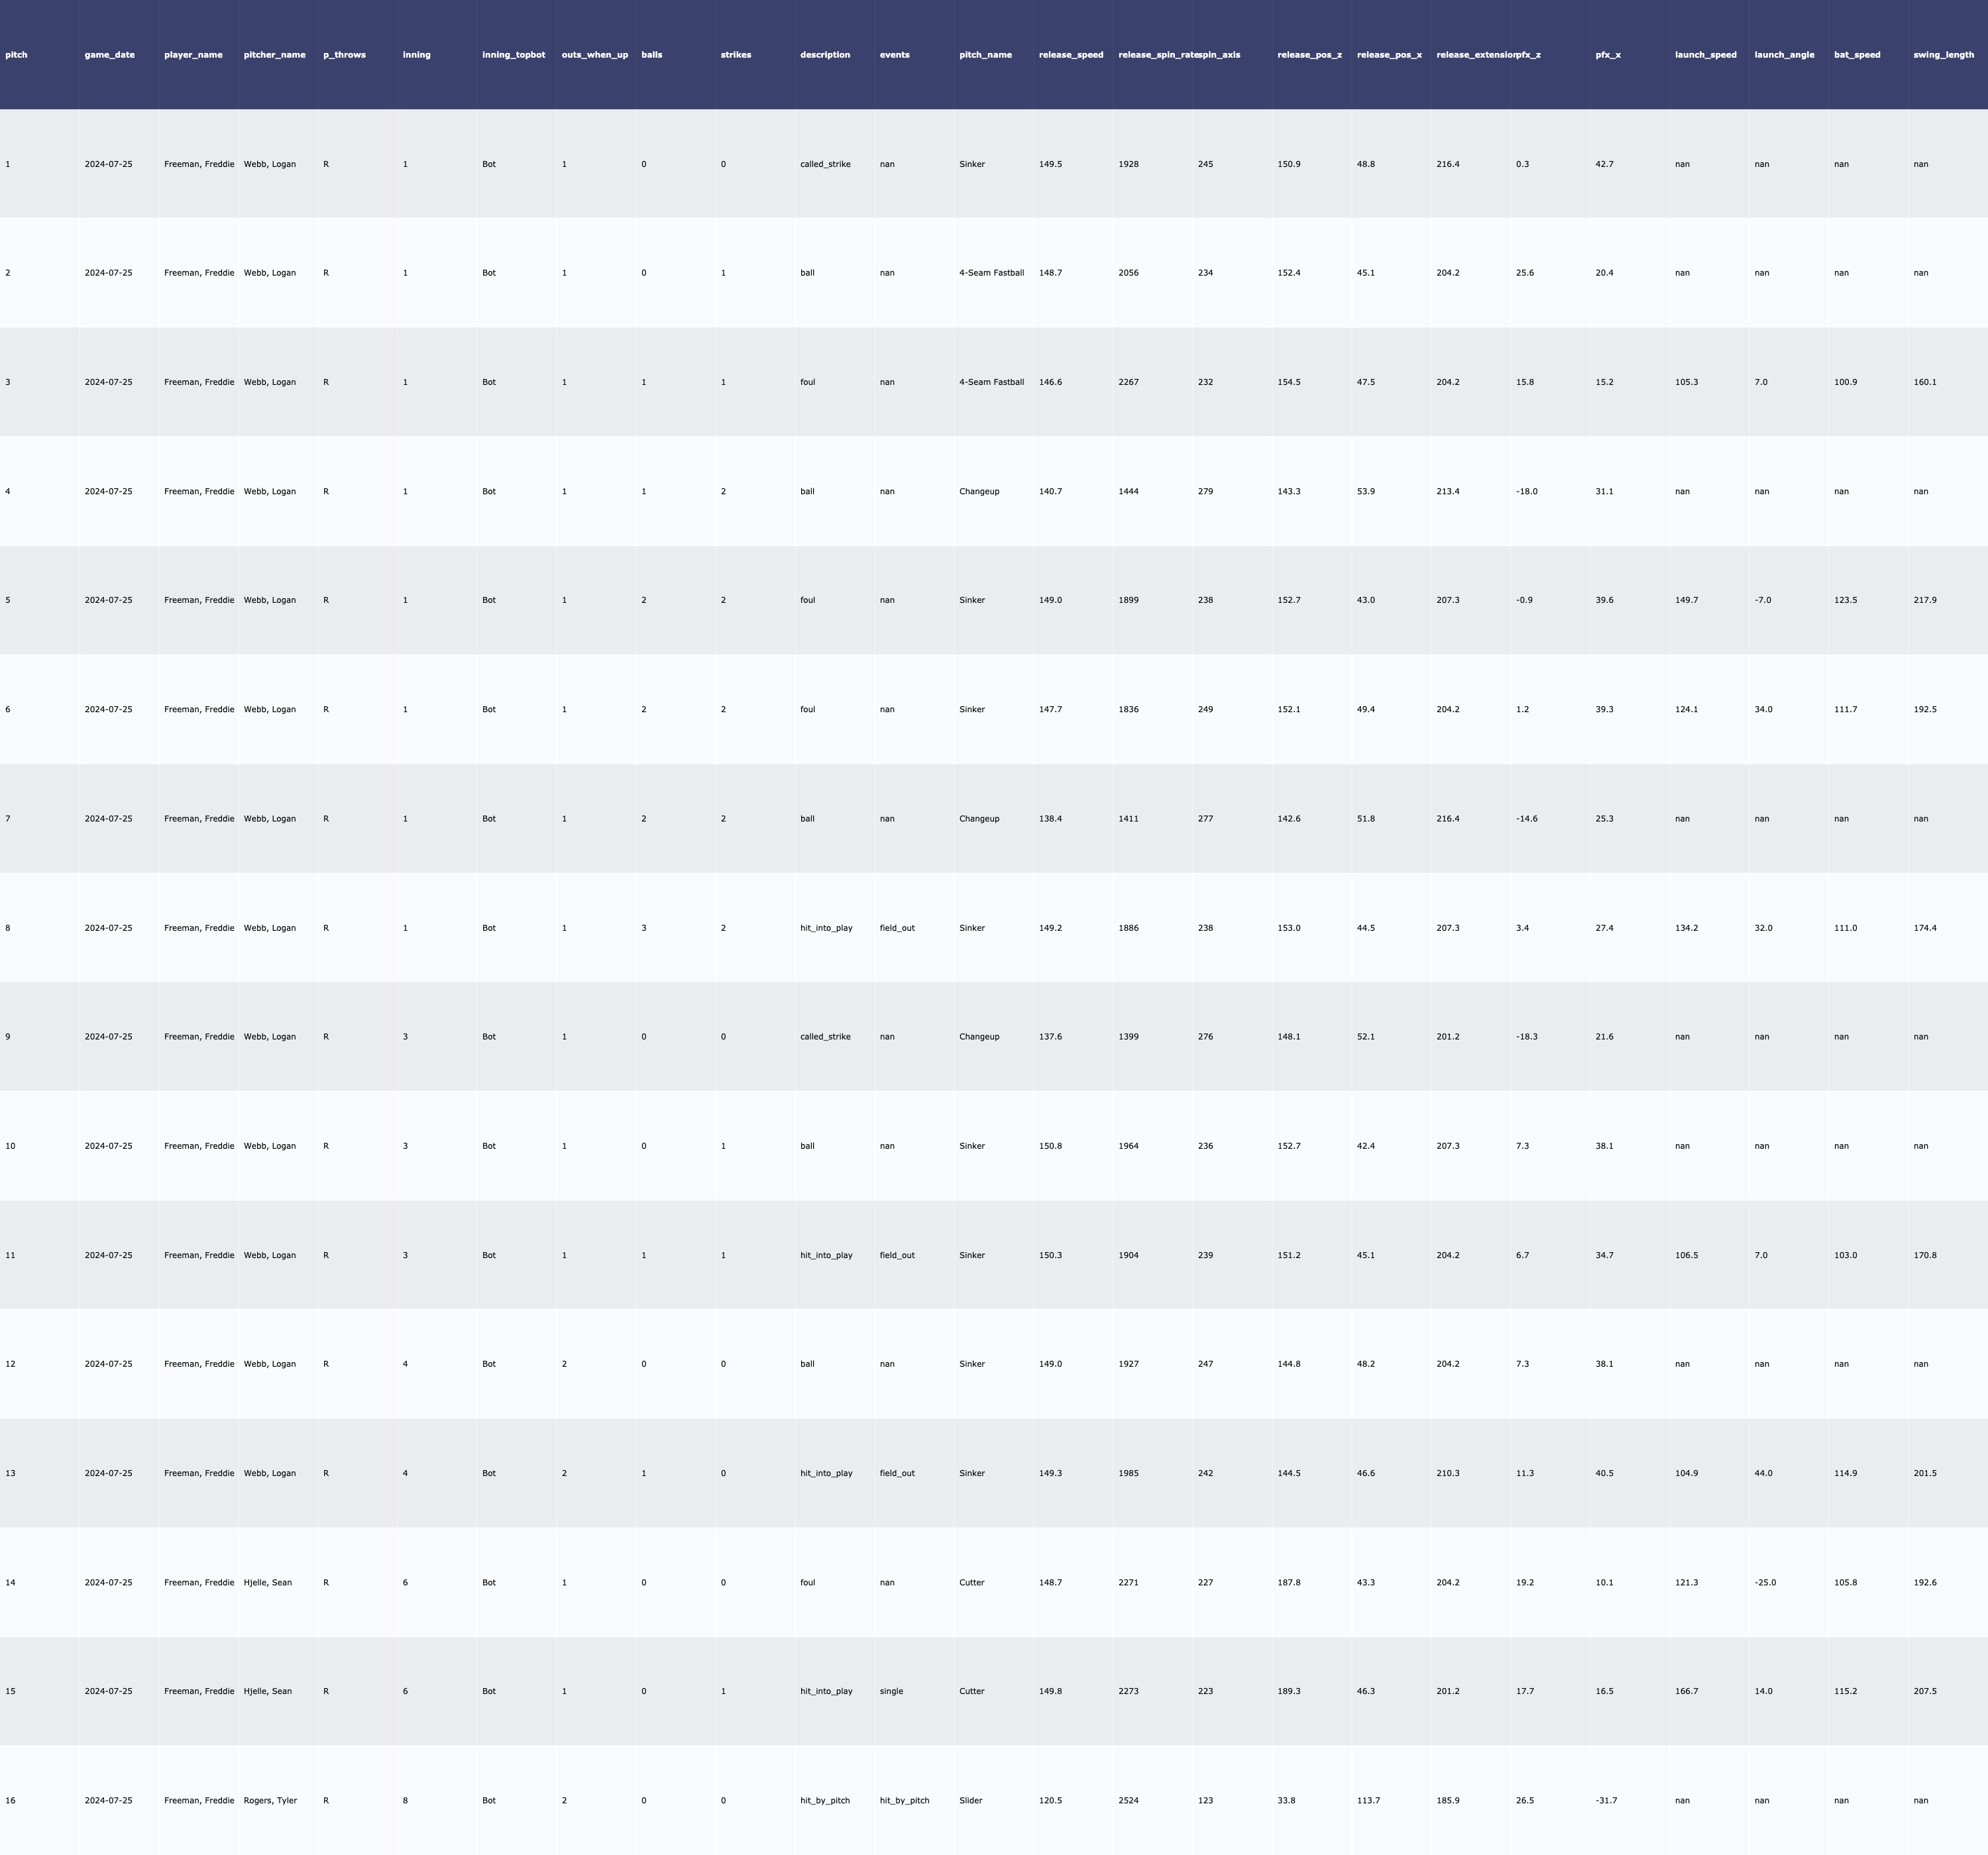Image resolution: width=1988 pixels, height=1855 pixels.
Task: Click the Hjelle, Sean cell in row 14
Action: 267,1582
